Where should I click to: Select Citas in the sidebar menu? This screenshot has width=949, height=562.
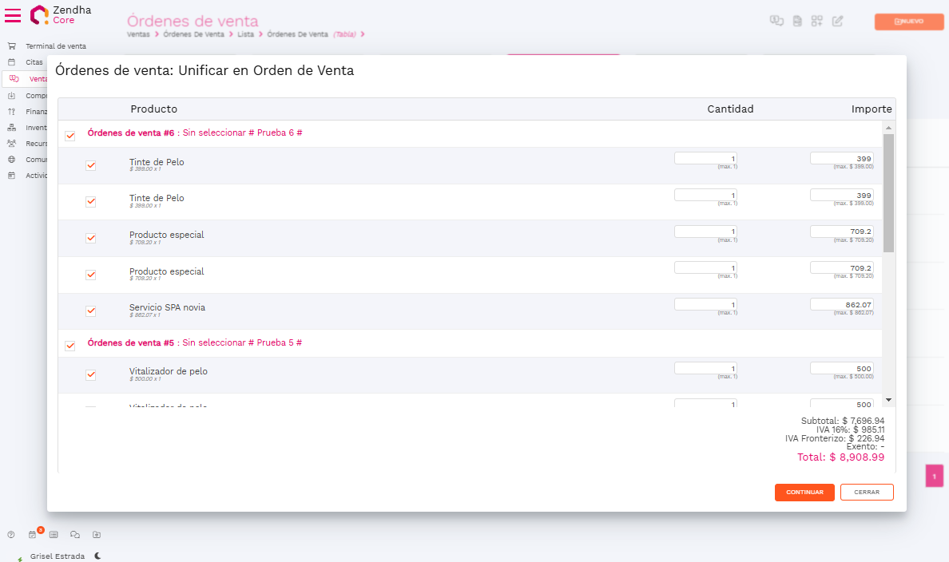click(34, 61)
